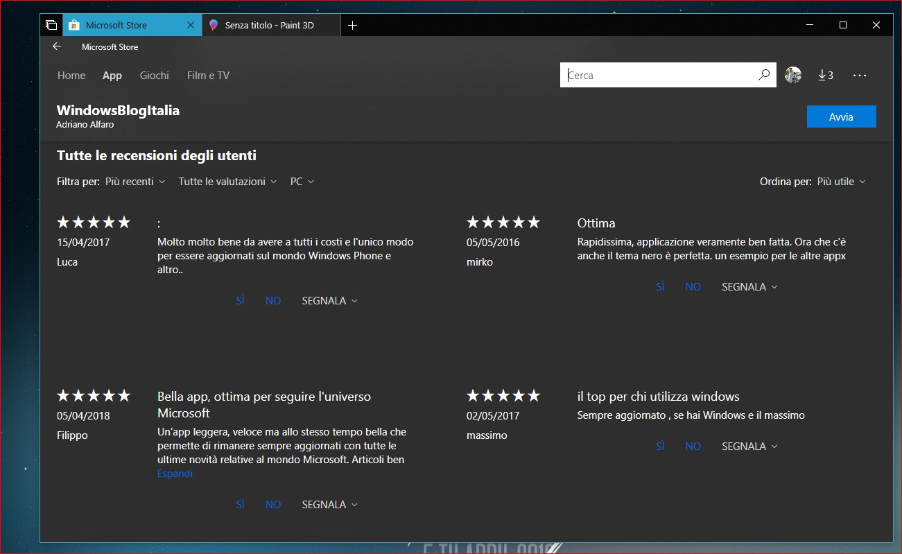Click the magnifier search icon

coord(764,75)
